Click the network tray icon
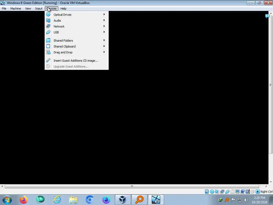Image resolution: width=273 pixels, height=205 pixels. (240, 200)
